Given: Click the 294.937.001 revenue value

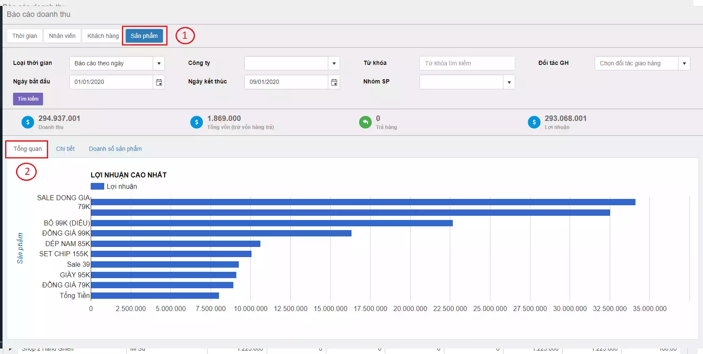Looking at the screenshot, I should tap(59, 118).
